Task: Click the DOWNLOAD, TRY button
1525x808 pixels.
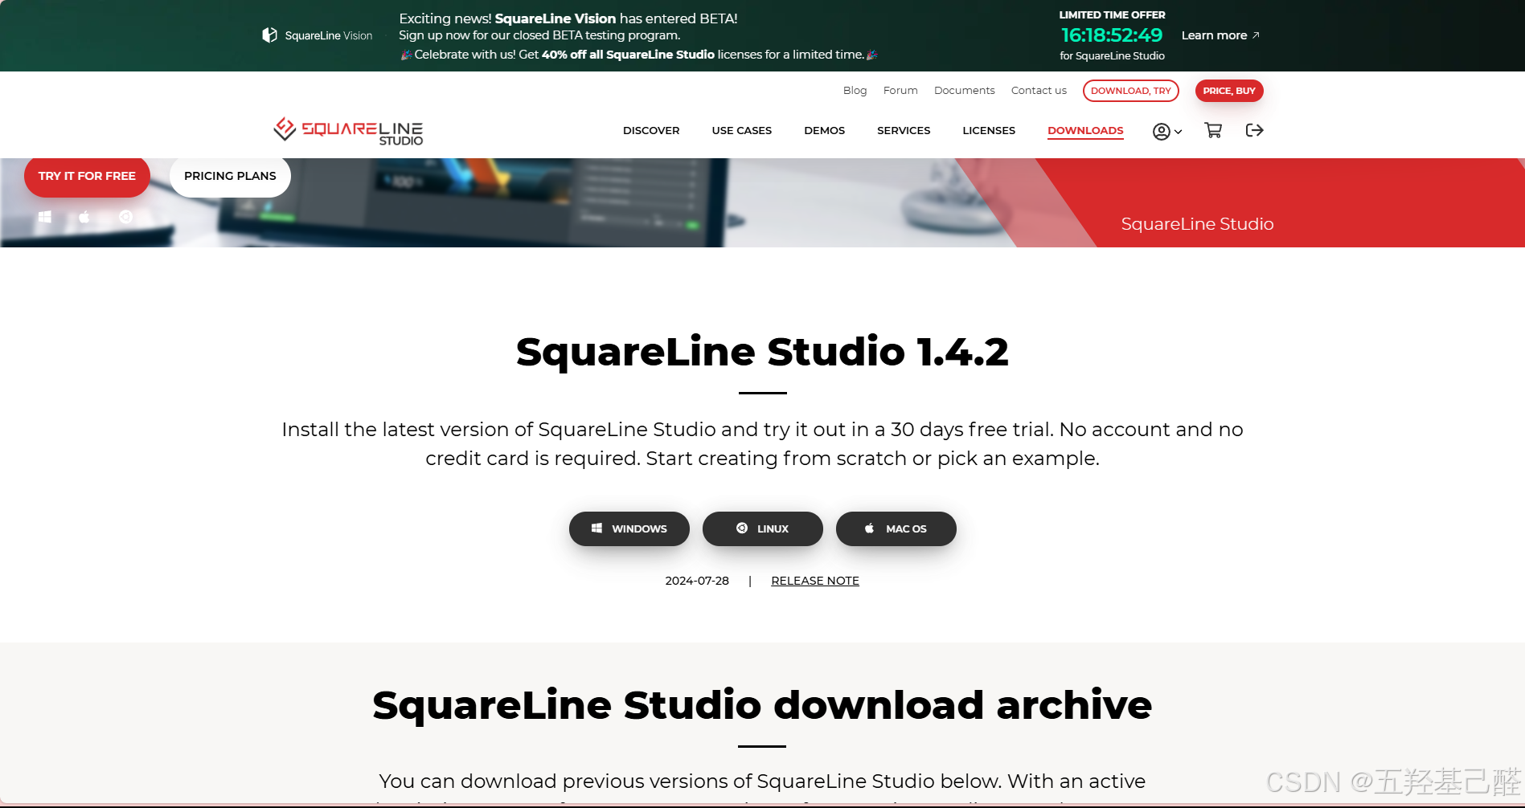Action: click(1130, 91)
